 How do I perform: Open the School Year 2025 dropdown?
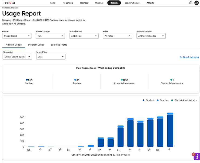point(51,57)
